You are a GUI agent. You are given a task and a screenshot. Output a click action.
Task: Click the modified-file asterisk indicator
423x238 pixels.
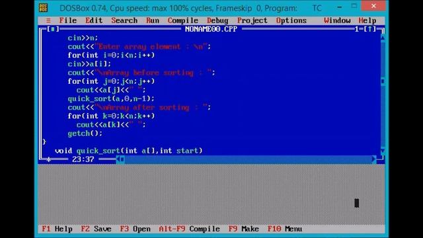(48, 159)
